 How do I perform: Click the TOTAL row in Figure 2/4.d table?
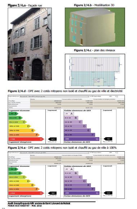[66, 108]
